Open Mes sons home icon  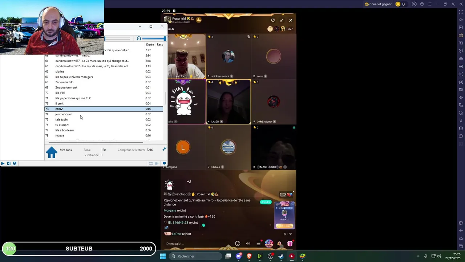(52, 152)
